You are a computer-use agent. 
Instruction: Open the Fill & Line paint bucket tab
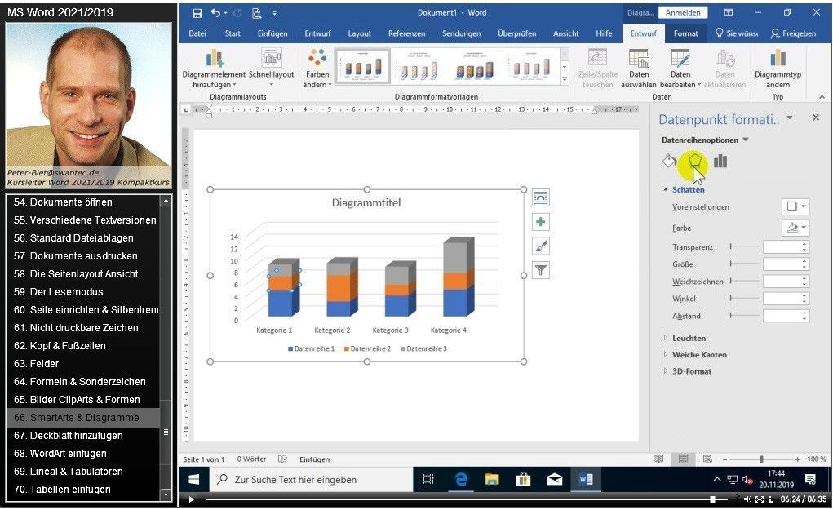(669, 162)
